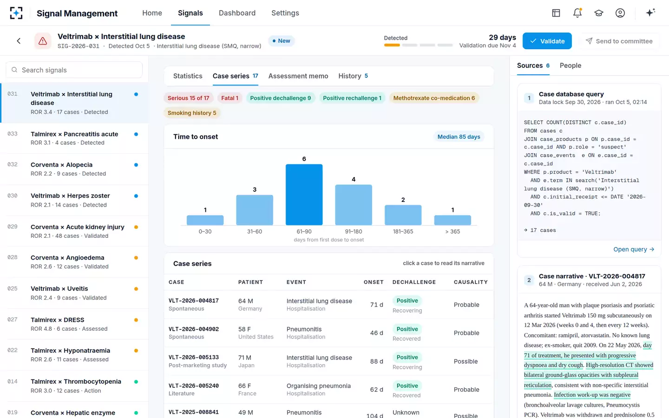Toggle the Smoking history 5 chip
Screen dimensions: 669x418
click(x=192, y=113)
